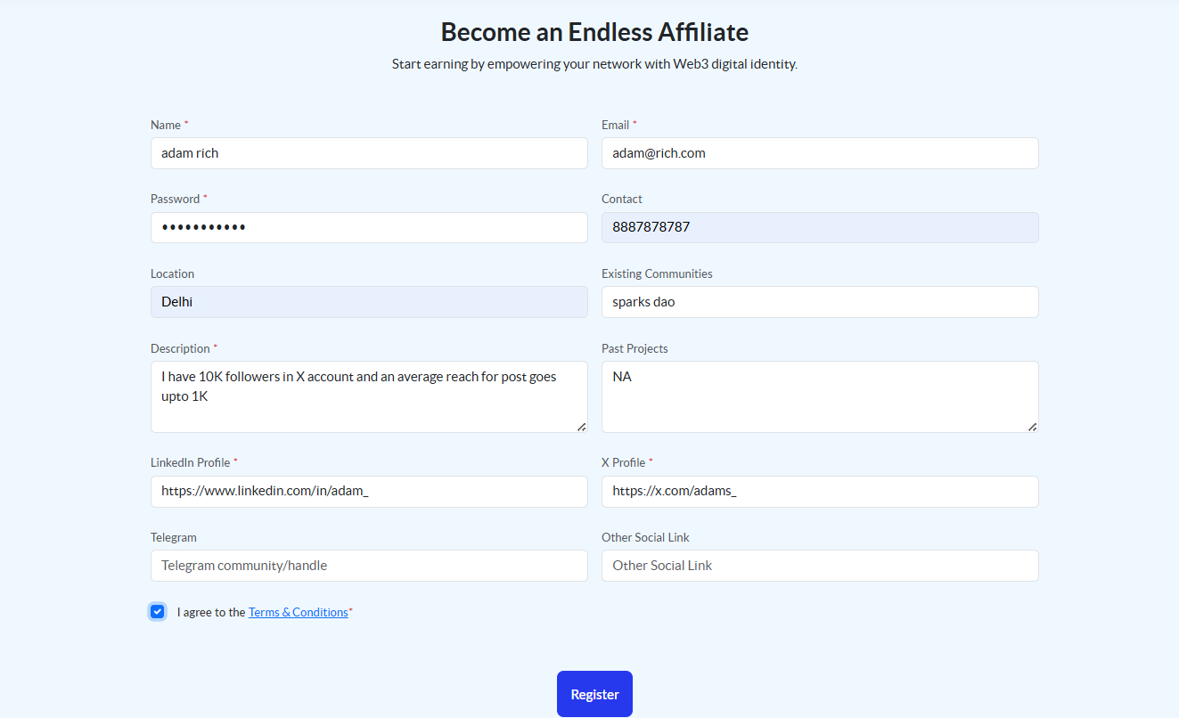This screenshot has height=718, width=1179.
Task: Click into the Password field
Action: (369, 227)
